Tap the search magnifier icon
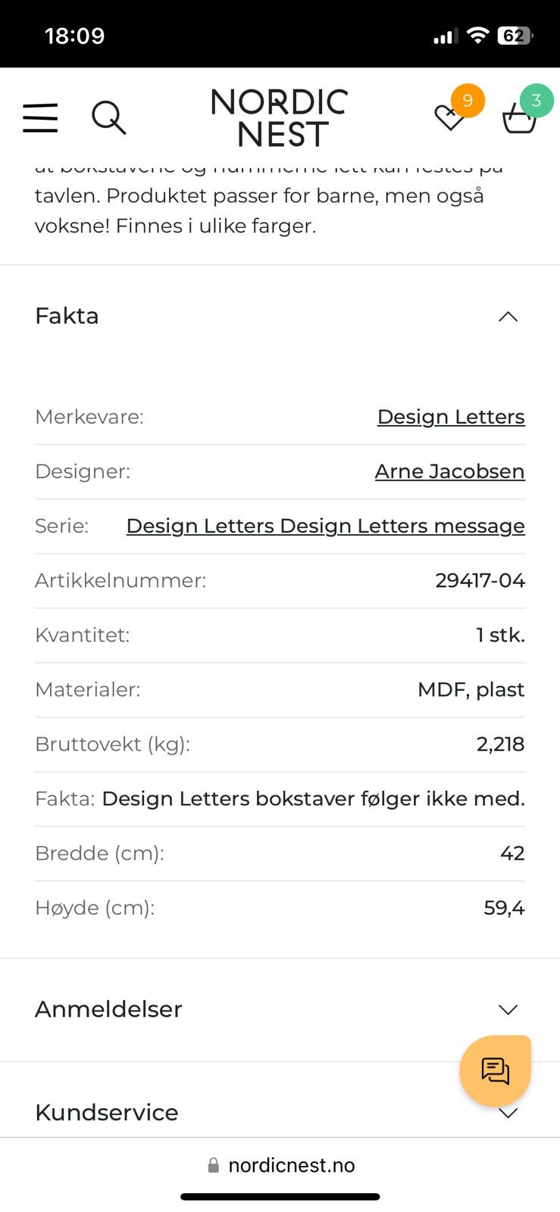 click(x=108, y=118)
